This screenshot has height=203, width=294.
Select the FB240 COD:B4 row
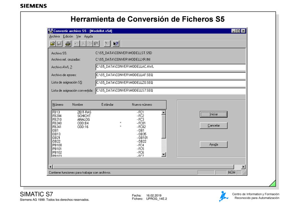point(107,123)
